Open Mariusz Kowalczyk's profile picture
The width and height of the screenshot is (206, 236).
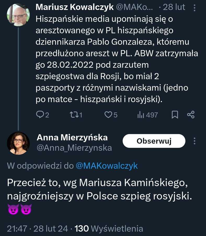point(18,15)
